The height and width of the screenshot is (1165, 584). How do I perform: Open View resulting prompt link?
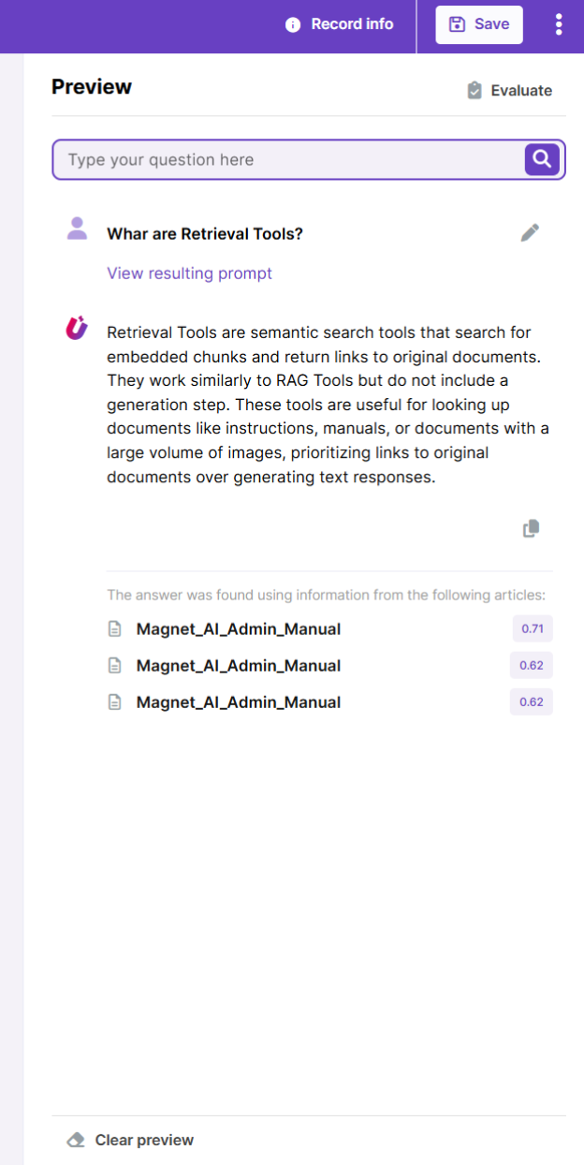[189, 273]
